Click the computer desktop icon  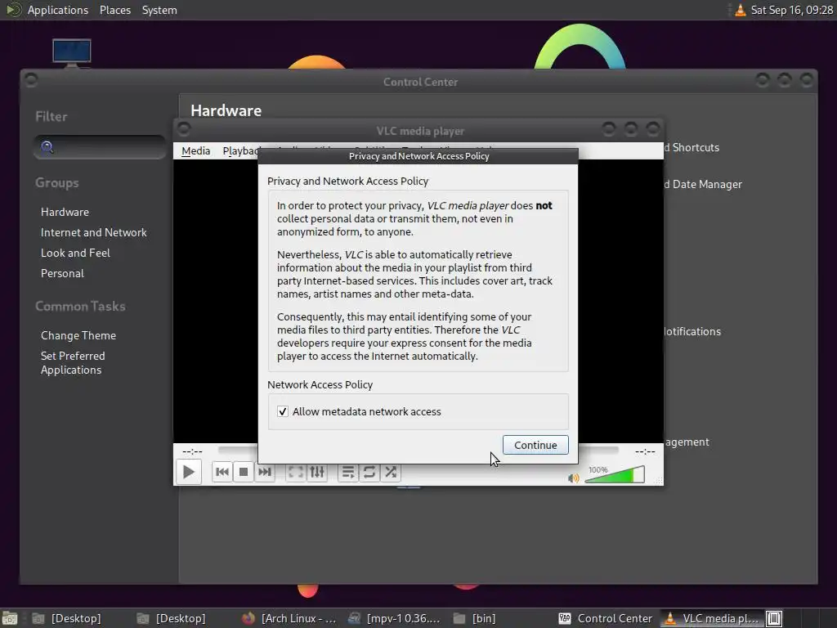(x=72, y=53)
